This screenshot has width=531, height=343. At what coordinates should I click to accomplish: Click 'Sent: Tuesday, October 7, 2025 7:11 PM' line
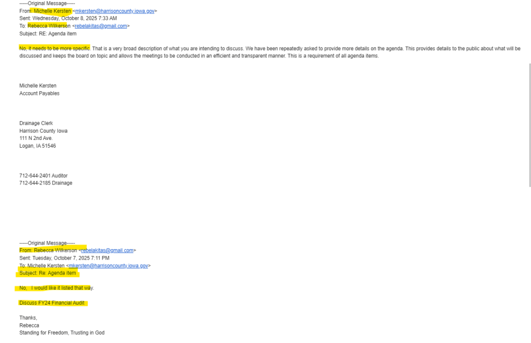64,258
